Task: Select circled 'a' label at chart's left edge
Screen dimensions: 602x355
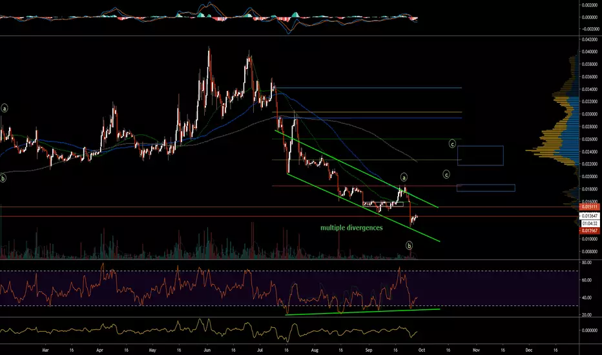Action: [5, 108]
